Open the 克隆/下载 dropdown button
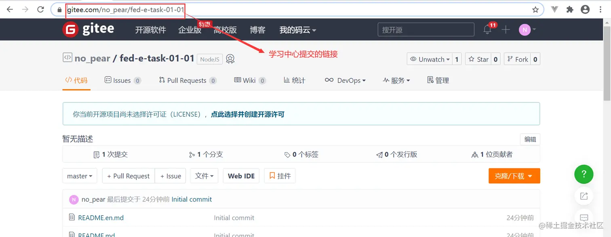 pyautogui.click(x=514, y=176)
